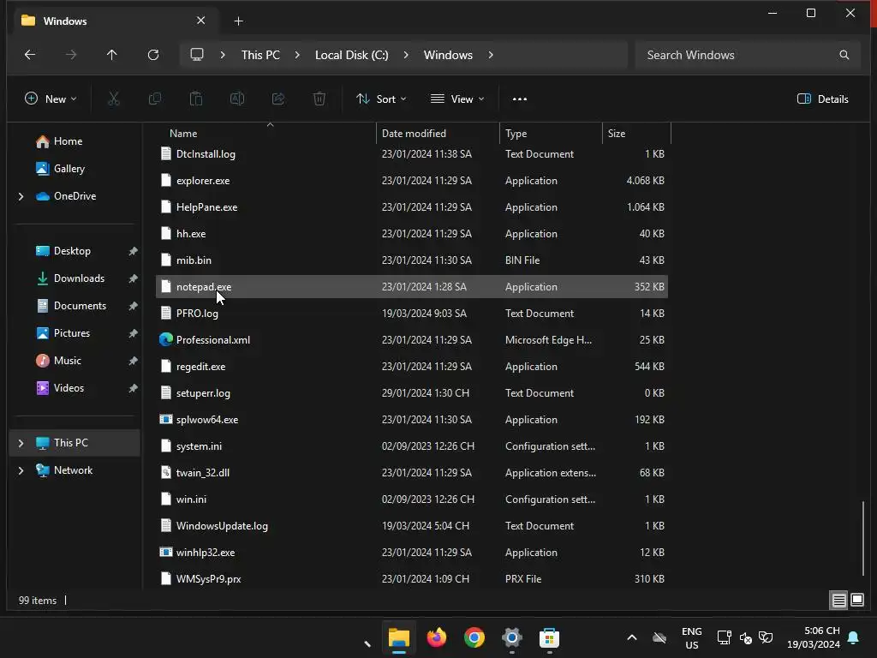Select the Windows tab title
This screenshot has height=658, width=877.
point(65,21)
